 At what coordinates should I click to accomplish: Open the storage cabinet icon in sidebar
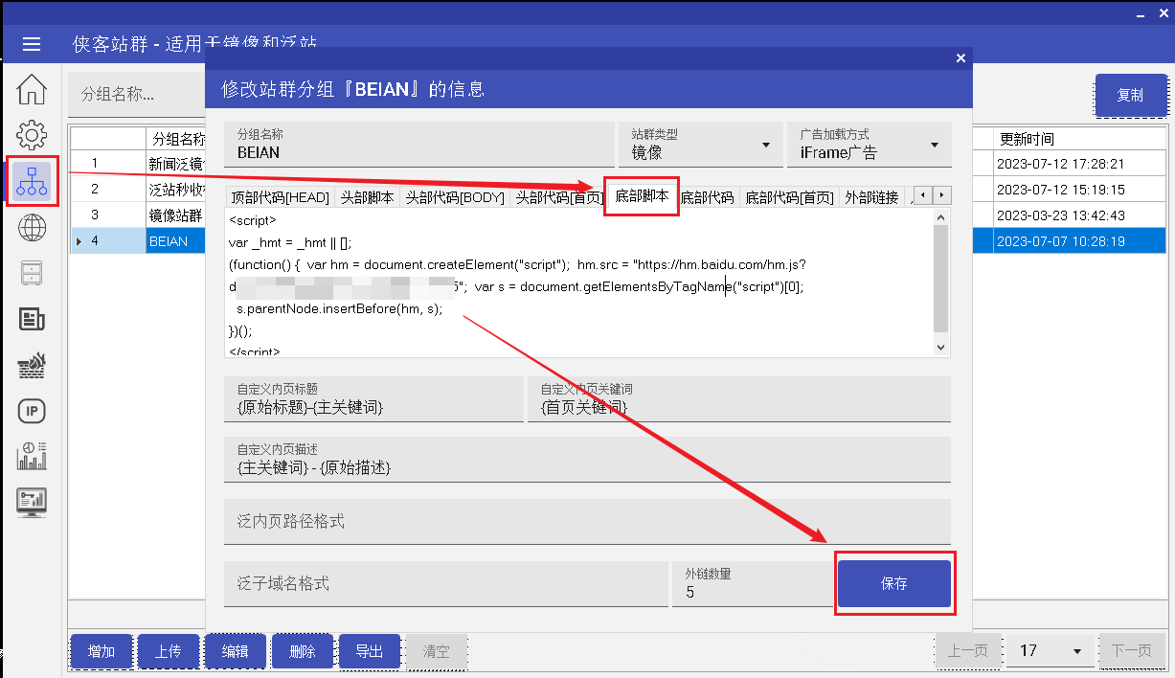[x=32, y=273]
